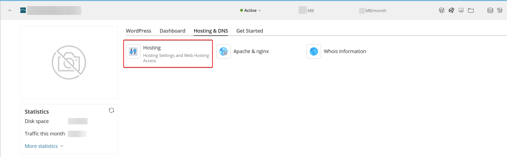Viewport: 507px width, 157px height.
Task: Open Apache & nginx settings link
Action: [251, 51]
